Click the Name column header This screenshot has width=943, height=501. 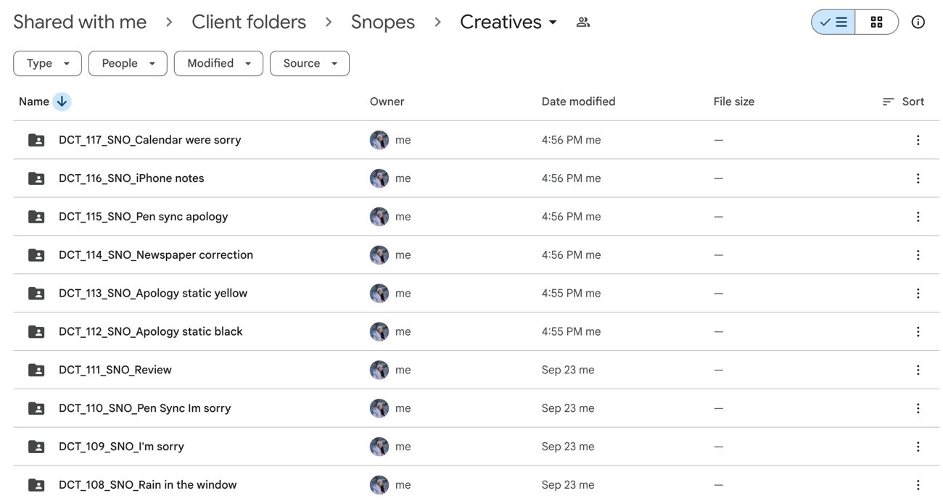(x=34, y=102)
